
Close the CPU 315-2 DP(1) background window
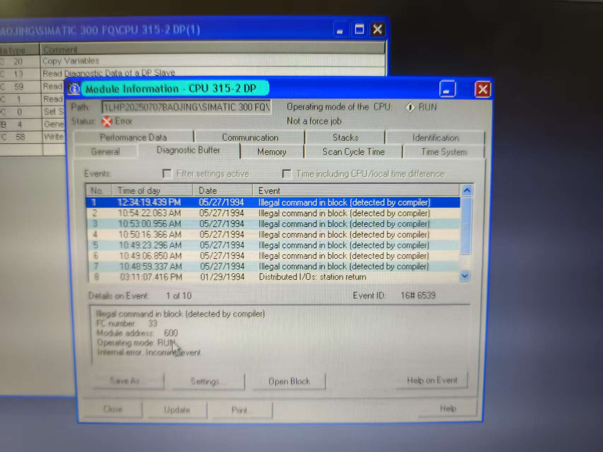[377, 29]
